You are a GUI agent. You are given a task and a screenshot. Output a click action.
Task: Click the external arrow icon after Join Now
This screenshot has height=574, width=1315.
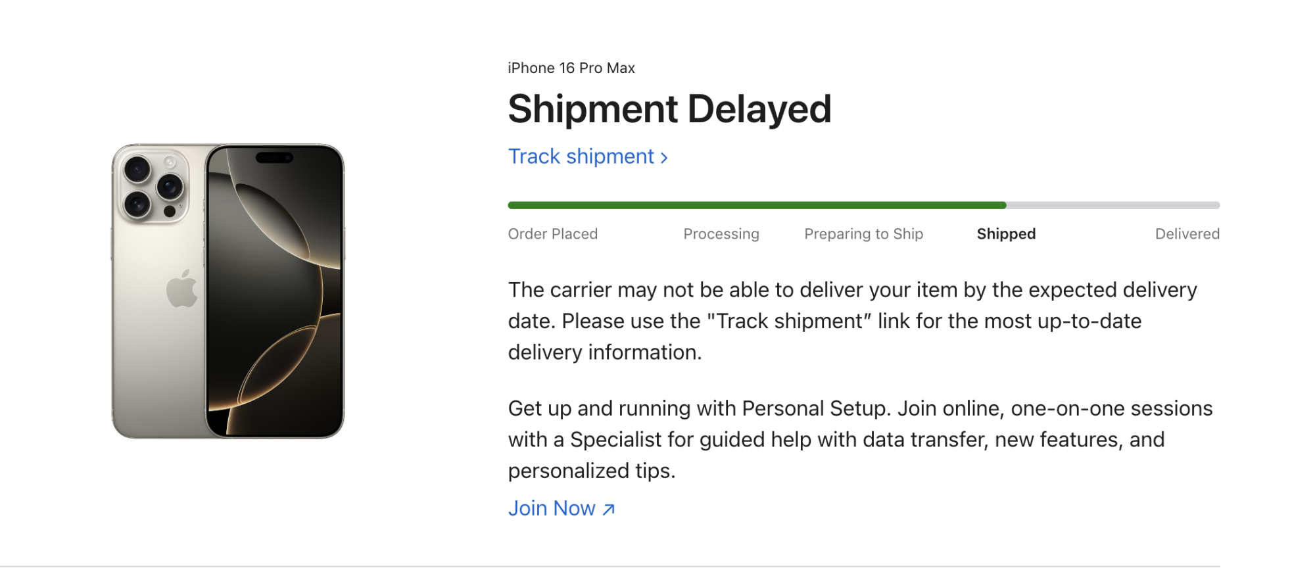pyautogui.click(x=609, y=509)
